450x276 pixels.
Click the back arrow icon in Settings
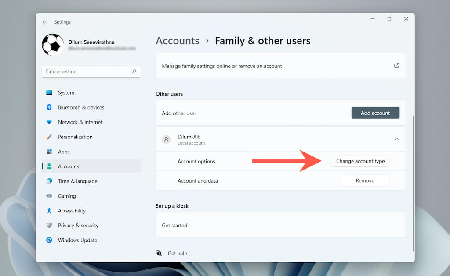(44, 22)
